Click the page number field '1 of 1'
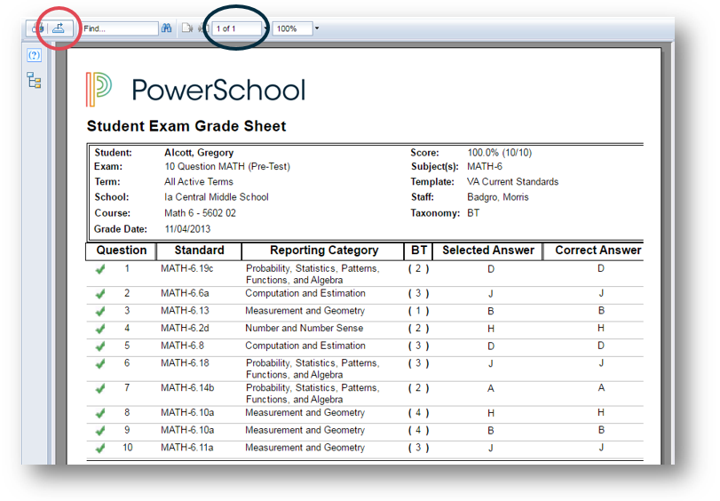720x501 pixels. coord(237,28)
